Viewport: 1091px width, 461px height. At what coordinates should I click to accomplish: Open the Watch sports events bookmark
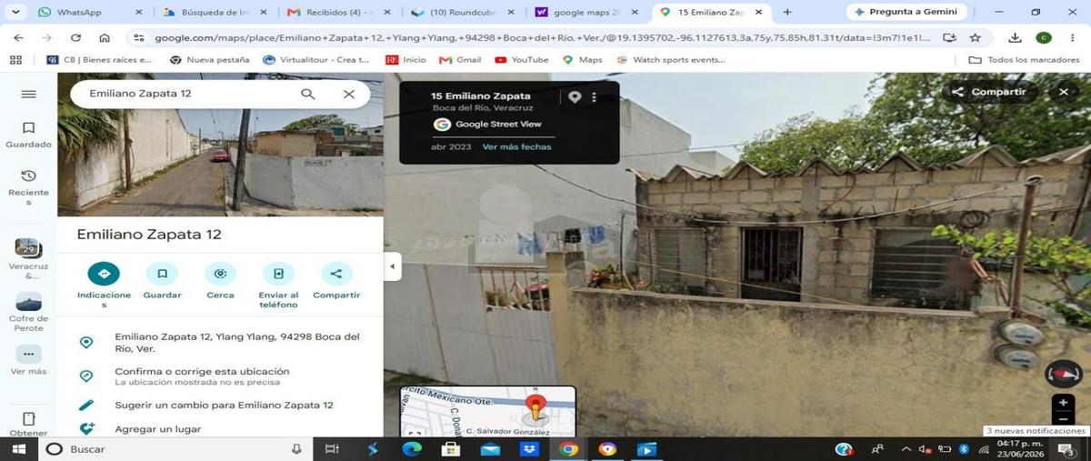[x=670, y=60]
